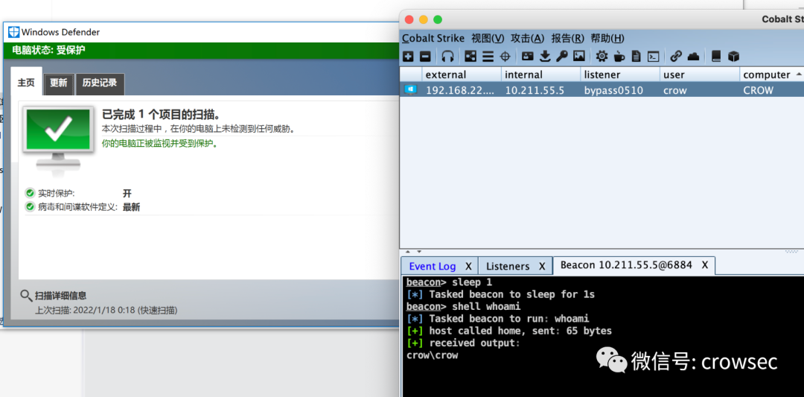This screenshot has width=804, height=397.
Task: Click the plus connect icon in Cobalt Strike toolbar
Action: click(408, 56)
